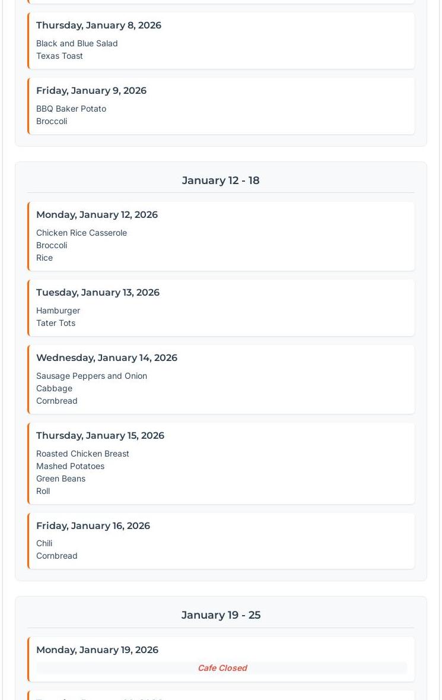This screenshot has height=700, width=442.
Task: Click the January 12 - 18 week header
Action: 221,180
